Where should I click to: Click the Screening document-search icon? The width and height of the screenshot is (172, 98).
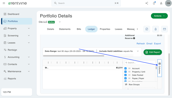(x=5, y=36)
